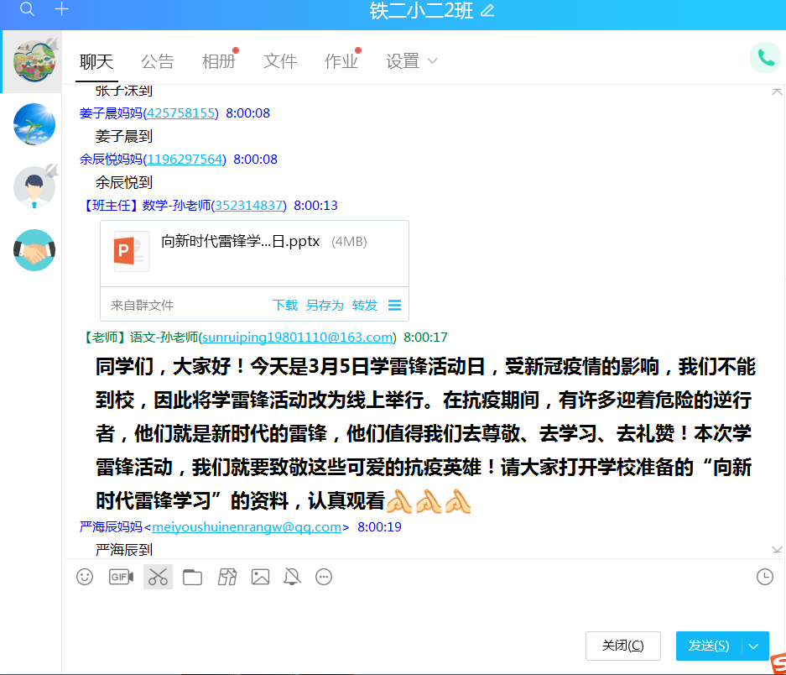Open the 作业 homework tab
Image resolution: width=786 pixels, height=675 pixels.
341,61
